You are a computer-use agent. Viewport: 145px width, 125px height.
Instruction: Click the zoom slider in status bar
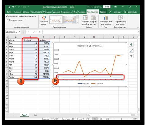pyautogui.click(x=121, y=119)
